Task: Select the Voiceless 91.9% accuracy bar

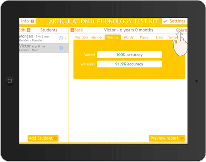Action: [129, 64]
